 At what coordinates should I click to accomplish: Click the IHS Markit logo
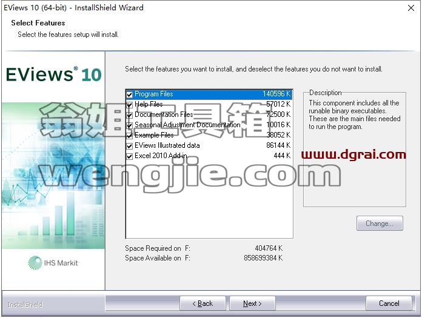pyautogui.click(x=53, y=263)
